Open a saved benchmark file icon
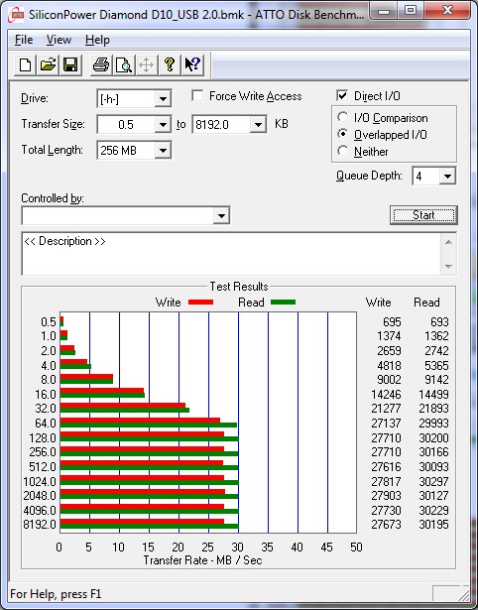 (48, 65)
